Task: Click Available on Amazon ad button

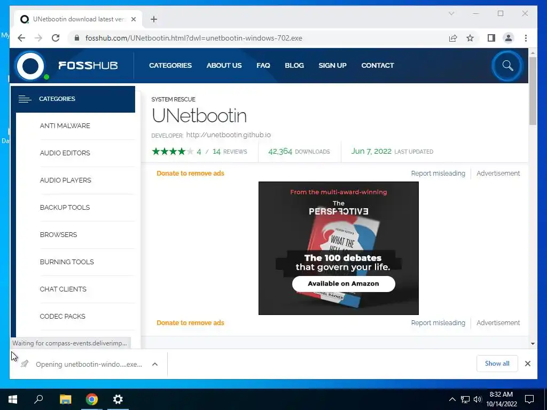Action: coord(343,284)
